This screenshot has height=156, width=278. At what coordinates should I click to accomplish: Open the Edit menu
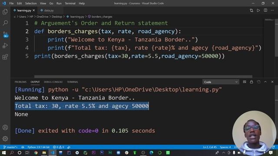(x=19, y=3)
